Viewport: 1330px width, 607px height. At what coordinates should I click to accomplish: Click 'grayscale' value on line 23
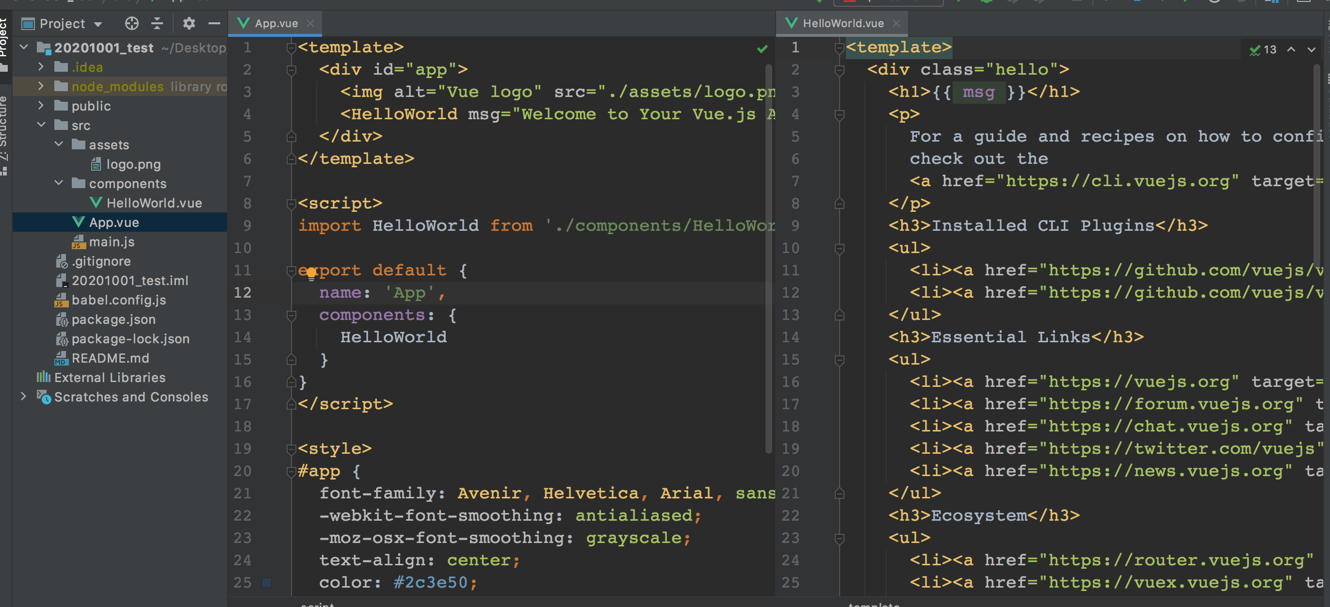[634, 538]
